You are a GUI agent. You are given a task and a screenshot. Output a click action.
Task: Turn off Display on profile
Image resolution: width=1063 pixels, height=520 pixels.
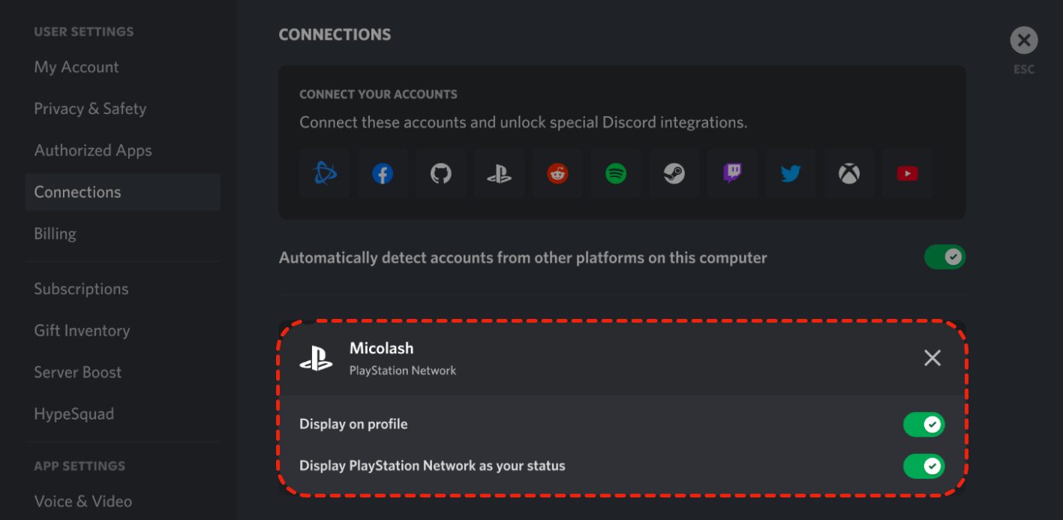click(x=923, y=425)
